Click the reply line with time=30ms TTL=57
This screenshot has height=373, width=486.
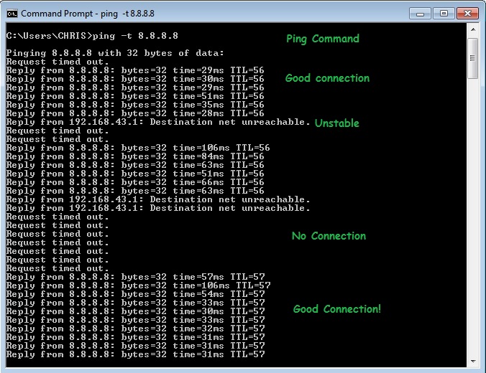136,311
